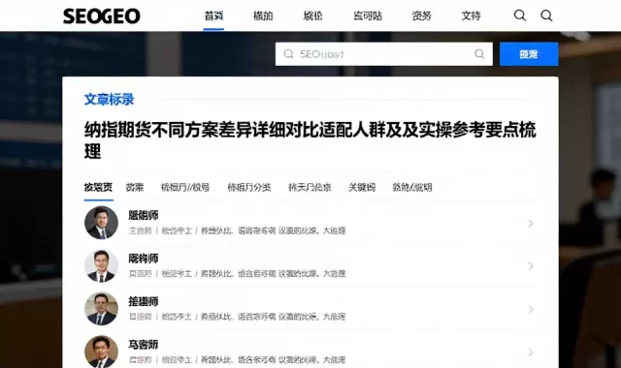Click the grey description under the first name
This screenshot has height=368, width=621.
point(237,230)
